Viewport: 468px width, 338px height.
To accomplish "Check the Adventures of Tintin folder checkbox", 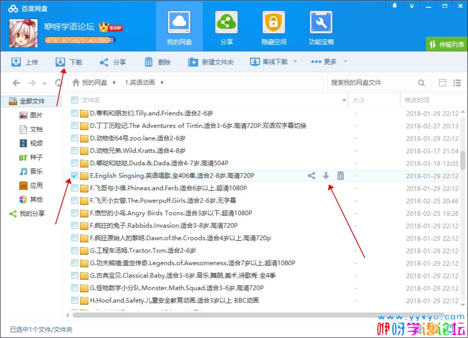I will click(x=74, y=126).
